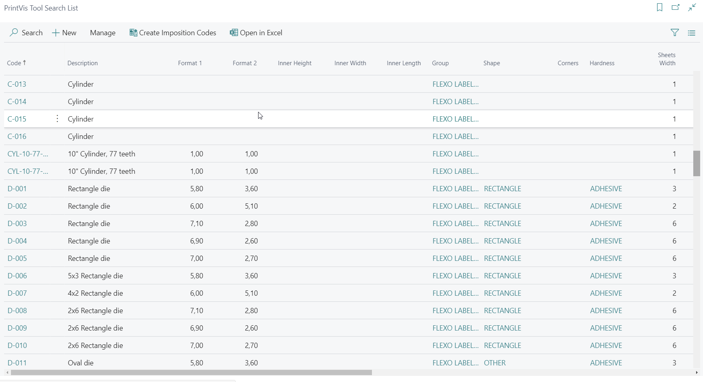The width and height of the screenshot is (703, 382).
Task: Show row options for C-015
Action: click(57, 119)
